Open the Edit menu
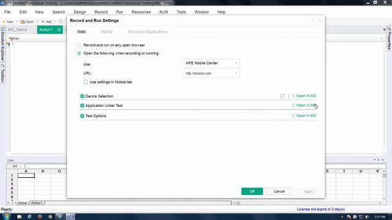Image resolution: width=392 pixels, height=220 pixels. (x=23, y=12)
